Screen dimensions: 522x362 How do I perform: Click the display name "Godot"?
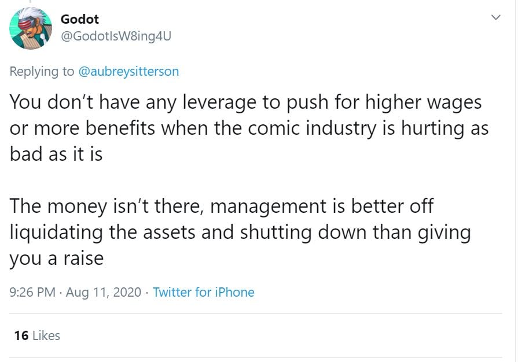[80, 19]
